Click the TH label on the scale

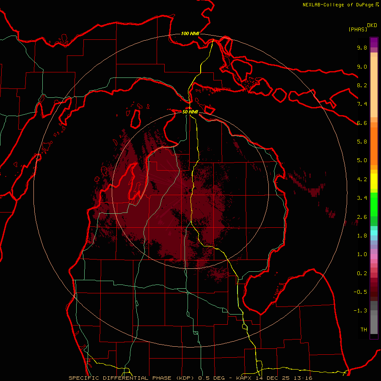(364, 330)
